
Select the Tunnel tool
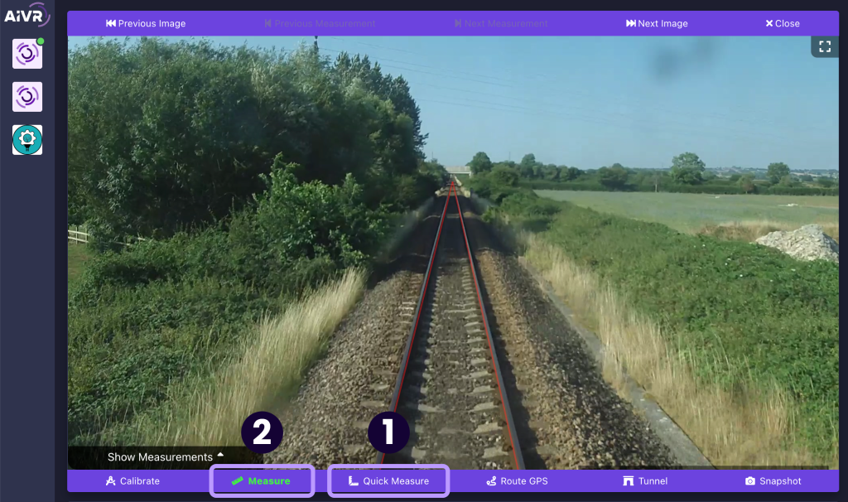pos(645,481)
